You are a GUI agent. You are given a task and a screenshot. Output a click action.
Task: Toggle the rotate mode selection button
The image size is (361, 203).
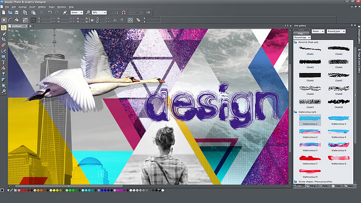pyautogui.click(x=25, y=20)
